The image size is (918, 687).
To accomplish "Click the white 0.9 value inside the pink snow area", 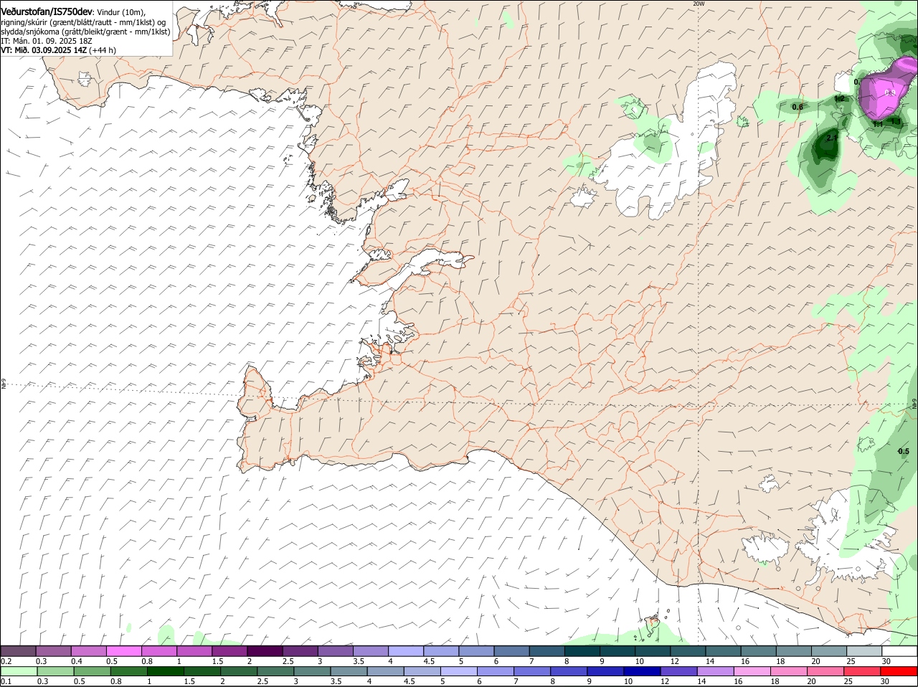I will point(890,93).
